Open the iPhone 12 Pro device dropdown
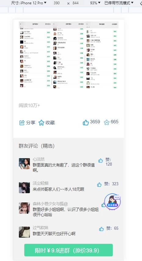This screenshot has height=261, width=142. point(29,3)
